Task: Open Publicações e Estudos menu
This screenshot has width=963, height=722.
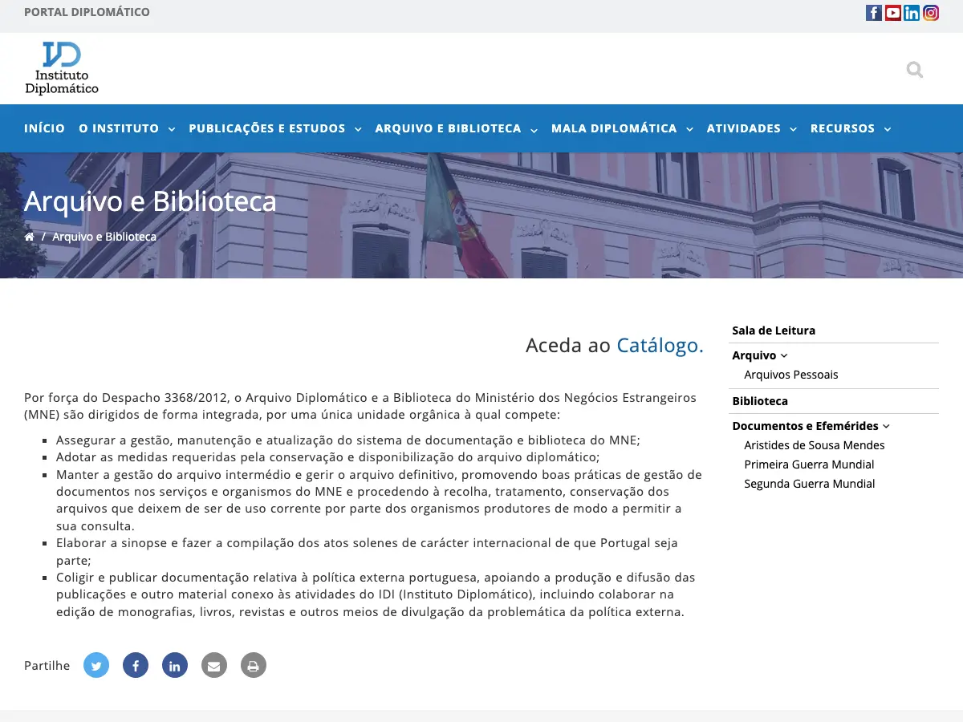Action: [x=267, y=128]
